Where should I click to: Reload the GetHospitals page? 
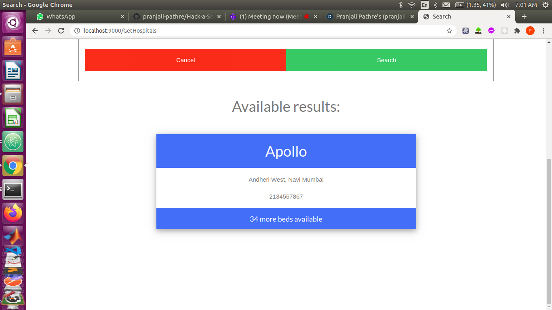pos(61,31)
